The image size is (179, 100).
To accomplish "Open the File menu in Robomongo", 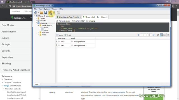I will pos(36,9).
